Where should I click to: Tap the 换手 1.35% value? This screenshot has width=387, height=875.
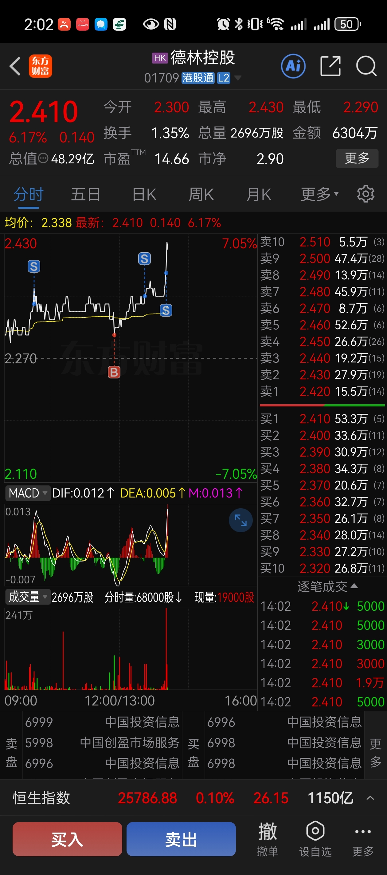point(170,133)
